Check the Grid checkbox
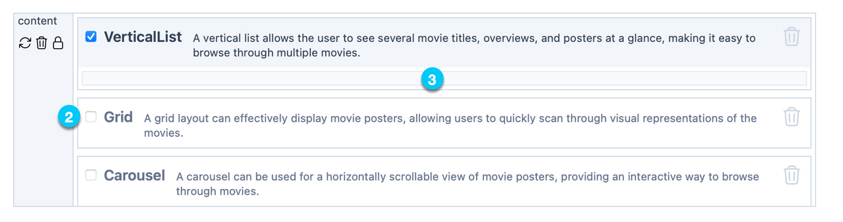Screen dimensions: 843x222 coord(91,117)
